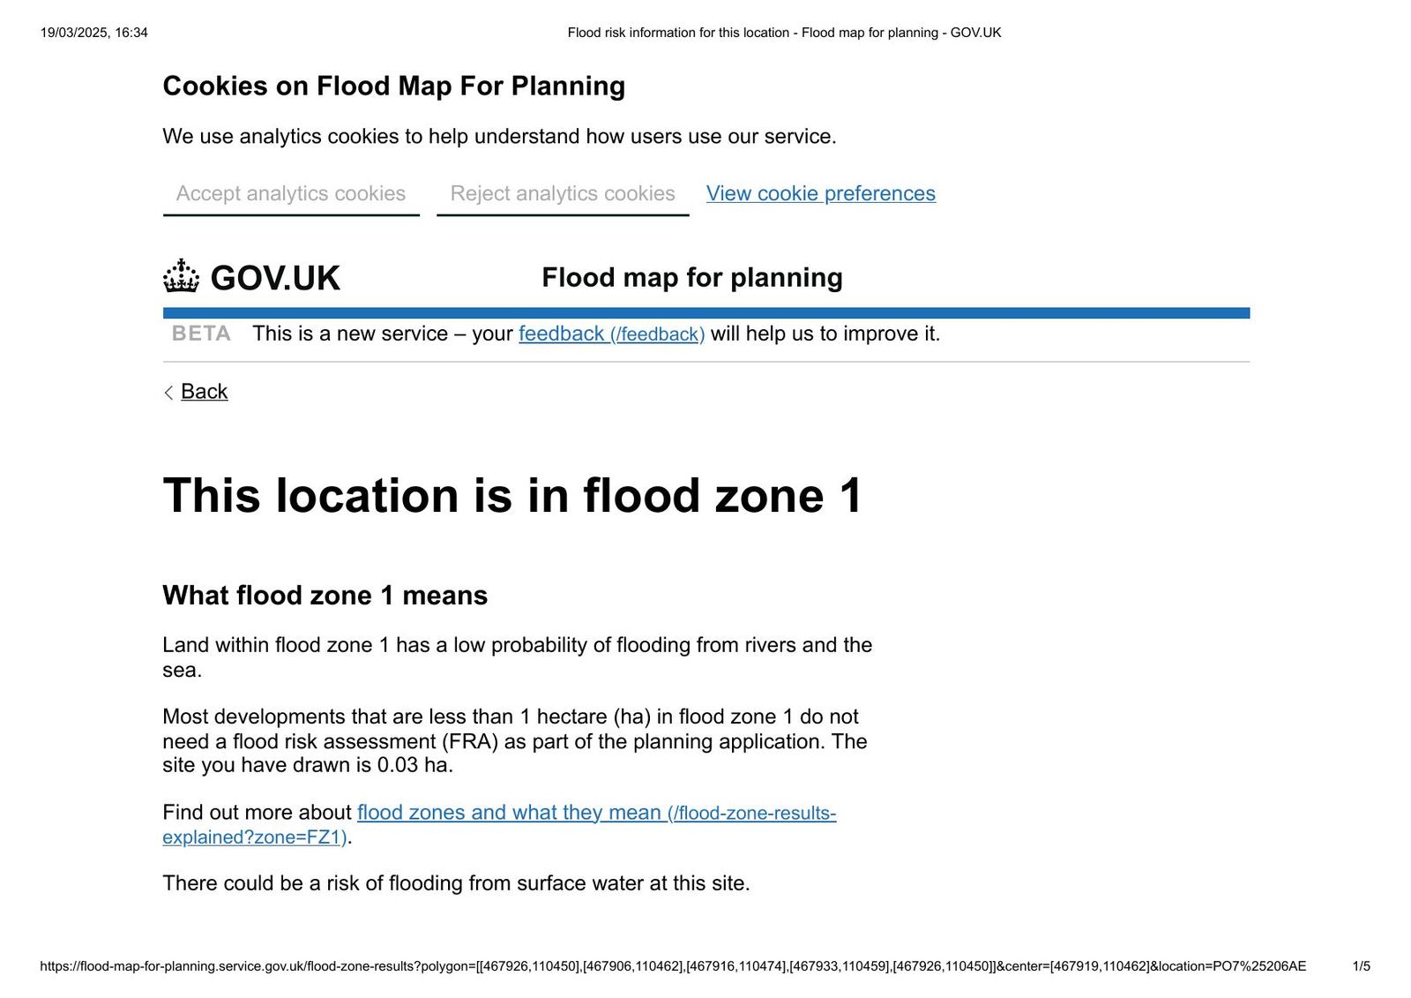Click the back chevron arrow icon
This screenshot has width=1411, height=998.
click(168, 393)
